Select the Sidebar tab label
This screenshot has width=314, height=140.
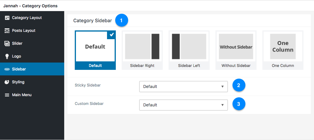tap(19, 69)
